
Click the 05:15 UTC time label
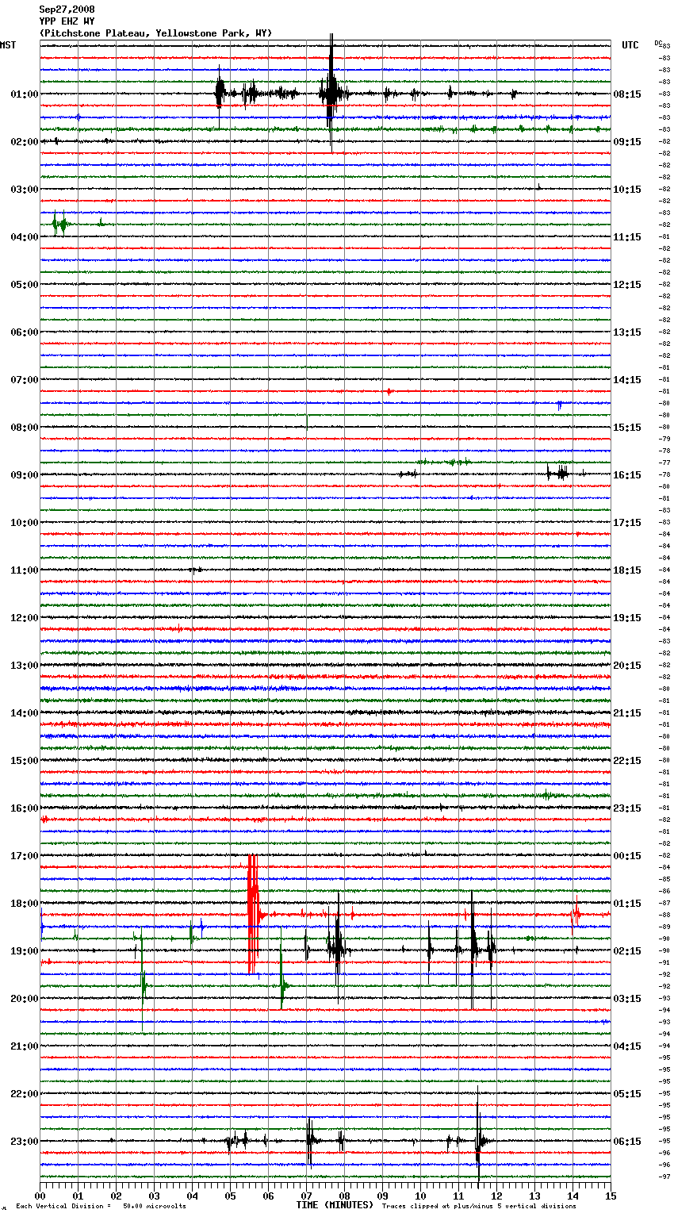point(627,1094)
